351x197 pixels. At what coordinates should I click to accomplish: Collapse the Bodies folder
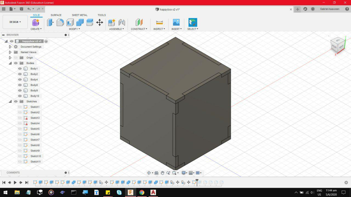point(10,63)
